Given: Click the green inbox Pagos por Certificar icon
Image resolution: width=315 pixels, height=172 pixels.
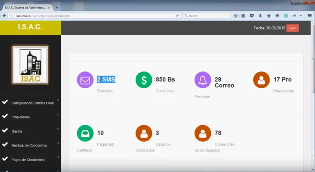Looking at the screenshot, I should 85,133.
